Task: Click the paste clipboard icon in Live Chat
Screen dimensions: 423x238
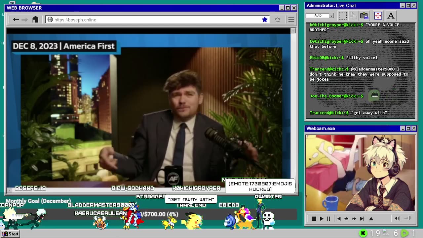Action: (x=364, y=16)
